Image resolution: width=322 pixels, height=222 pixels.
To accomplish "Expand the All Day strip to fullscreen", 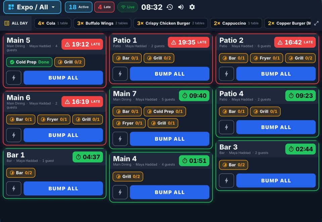I will pyautogui.click(x=316, y=23).
